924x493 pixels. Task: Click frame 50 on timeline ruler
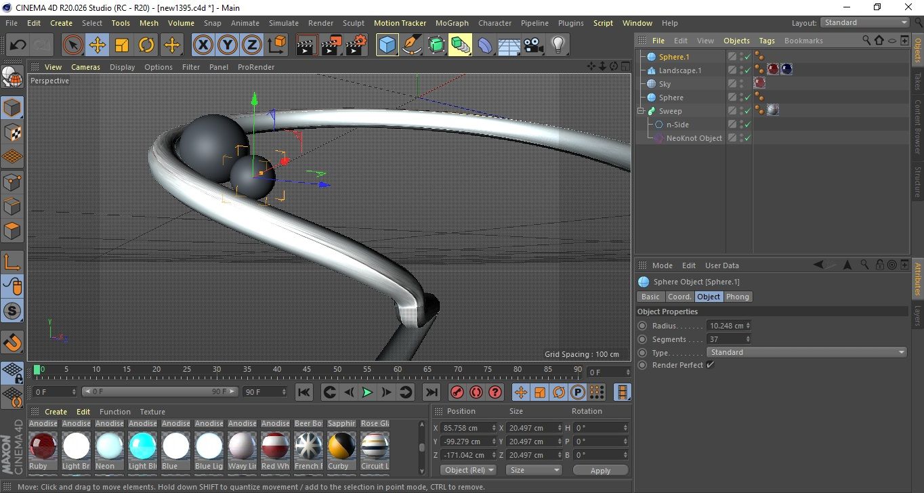pyautogui.click(x=337, y=370)
